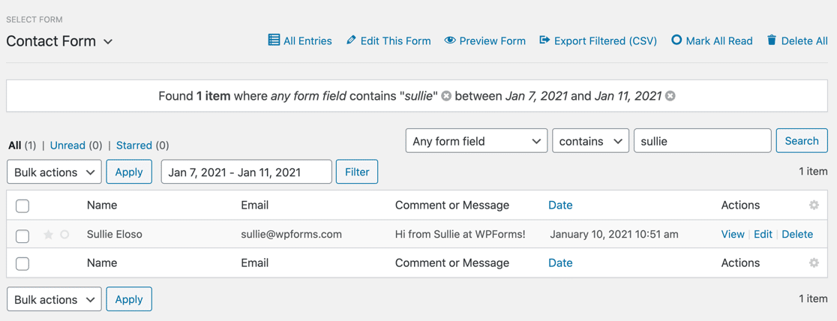
Task: Check the Sullie Eloso row checkbox
Action: coord(22,235)
